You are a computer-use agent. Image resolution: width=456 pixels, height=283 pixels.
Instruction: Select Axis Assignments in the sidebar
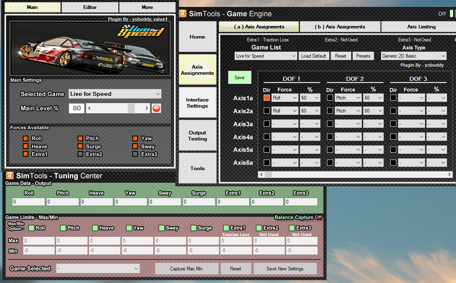197,70
